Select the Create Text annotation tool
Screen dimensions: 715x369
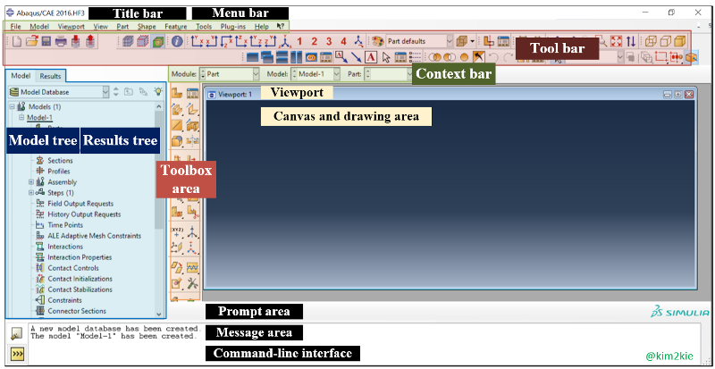371,57
